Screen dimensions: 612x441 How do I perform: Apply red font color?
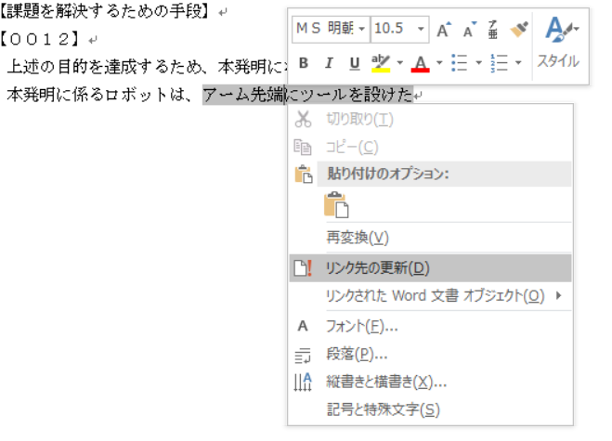[420, 63]
